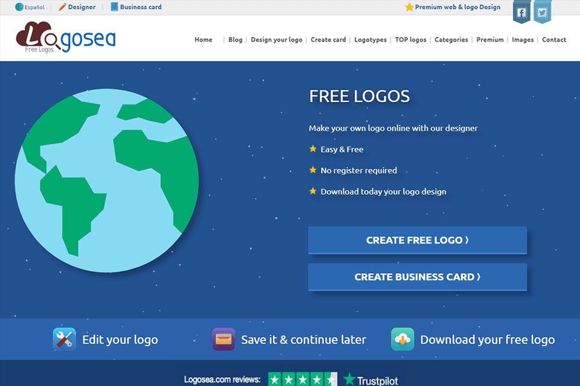Click the card icon beside Business card
Screen dimensions: 580x386
tap(114, 7)
